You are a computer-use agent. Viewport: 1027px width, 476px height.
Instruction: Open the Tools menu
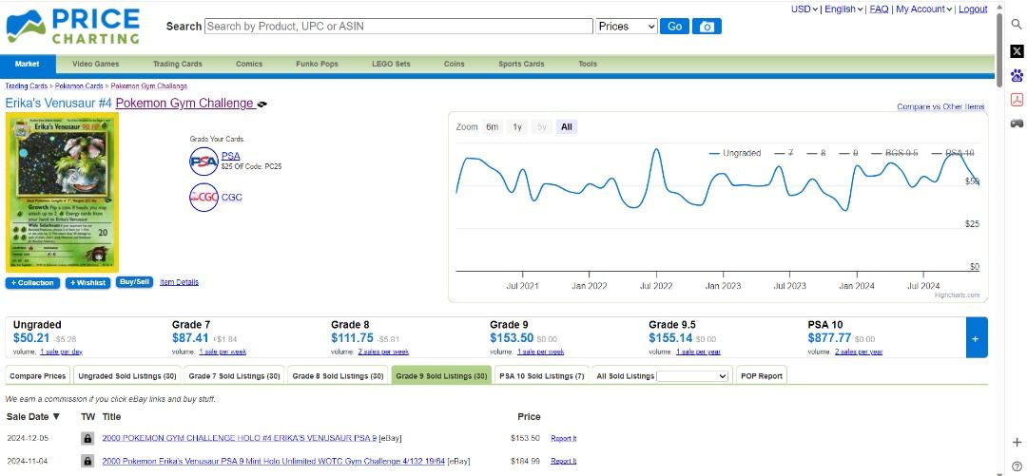(x=588, y=65)
